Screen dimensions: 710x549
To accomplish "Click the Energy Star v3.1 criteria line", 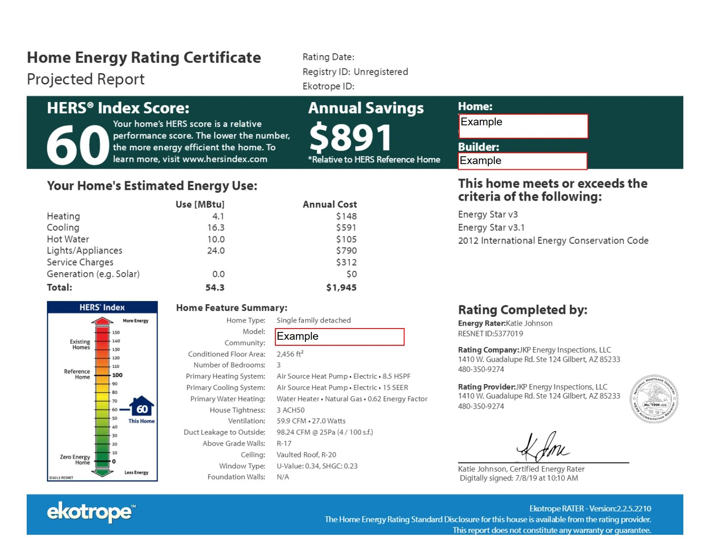I will click(x=491, y=227).
